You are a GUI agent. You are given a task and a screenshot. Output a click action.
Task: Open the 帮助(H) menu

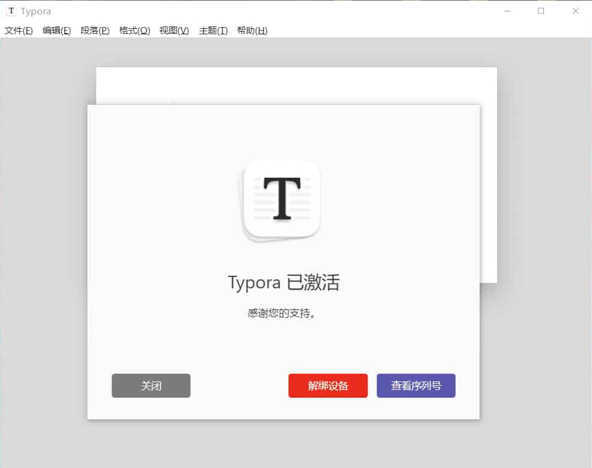[252, 31]
